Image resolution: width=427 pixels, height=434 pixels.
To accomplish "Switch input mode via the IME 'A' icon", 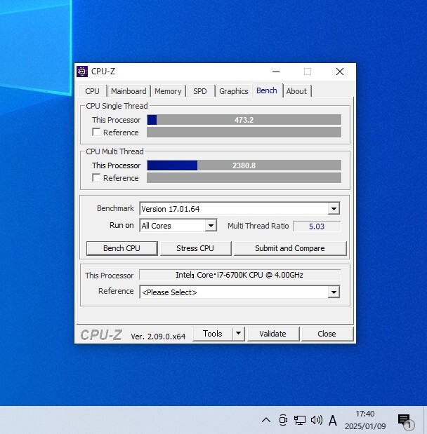I will coord(332,421).
